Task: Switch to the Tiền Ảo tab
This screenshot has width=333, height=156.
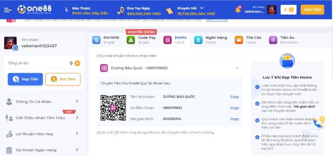Action: point(284,40)
